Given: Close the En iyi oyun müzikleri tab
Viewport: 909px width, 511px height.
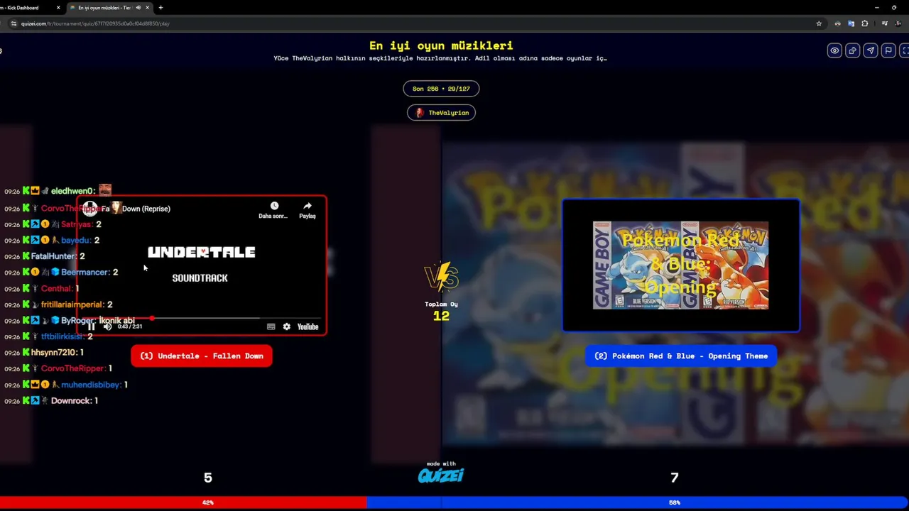Looking at the screenshot, I should click(147, 8).
